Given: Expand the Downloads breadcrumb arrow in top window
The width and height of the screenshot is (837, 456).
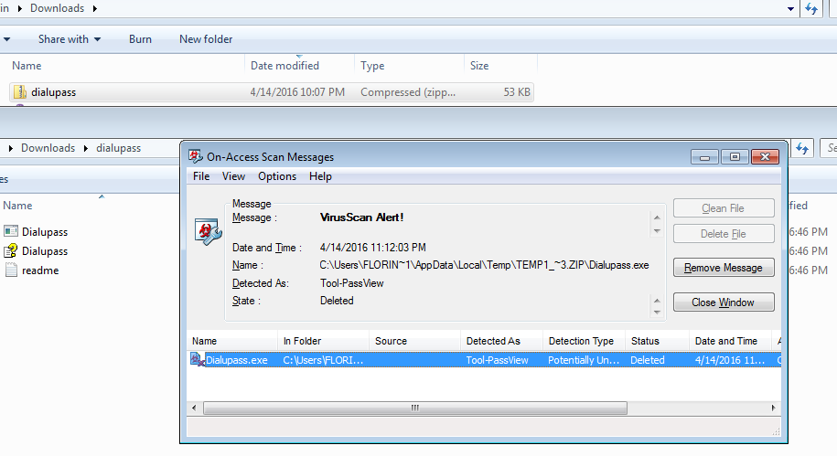Looking at the screenshot, I should coord(95,8).
